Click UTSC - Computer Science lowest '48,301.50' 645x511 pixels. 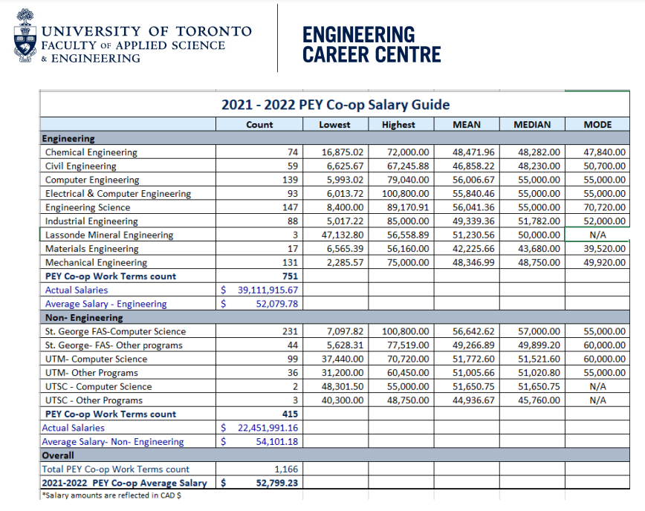(x=343, y=386)
